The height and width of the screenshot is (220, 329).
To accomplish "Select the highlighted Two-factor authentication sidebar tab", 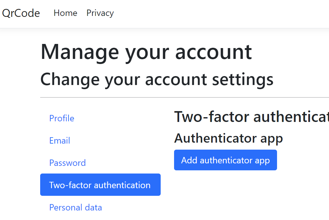I will tap(100, 185).
